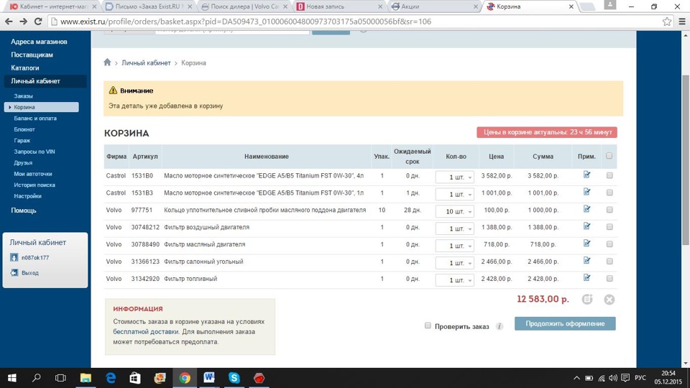Screen dimensions: 690x388
Task: Select checkbox for Castrol 1531B0 row
Action: pos(609,175)
